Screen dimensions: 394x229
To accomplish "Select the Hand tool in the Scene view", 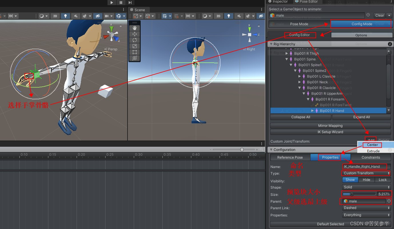I will pyautogui.click(x=134, y=27).
